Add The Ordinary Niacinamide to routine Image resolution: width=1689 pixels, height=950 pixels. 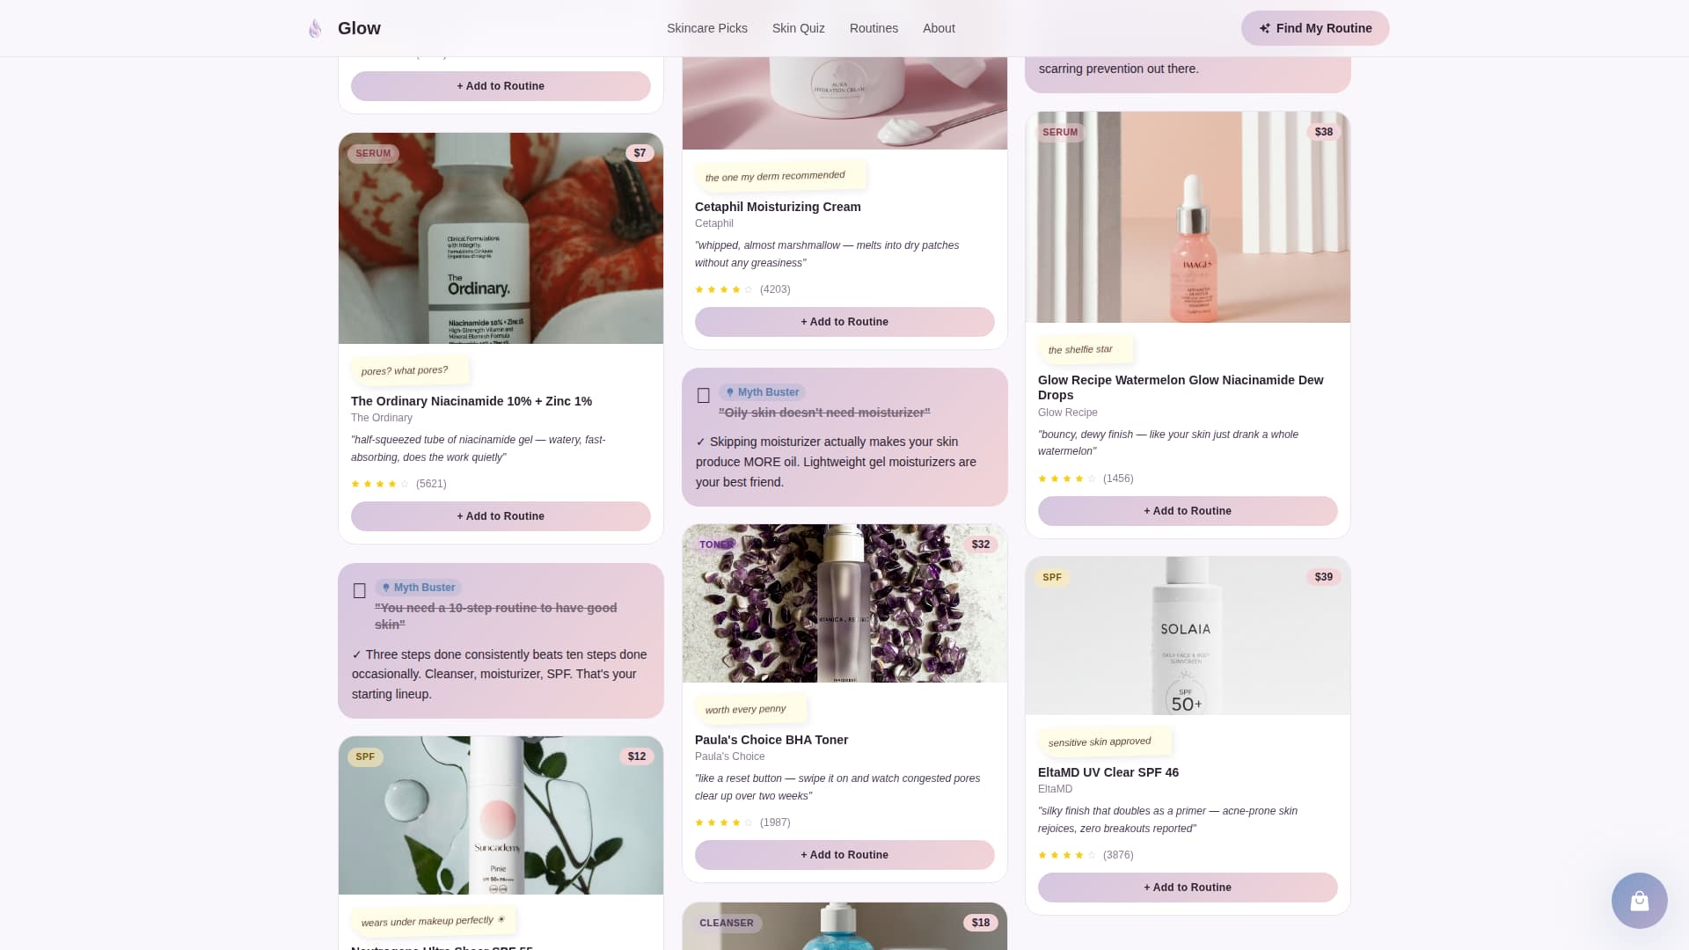501,516
